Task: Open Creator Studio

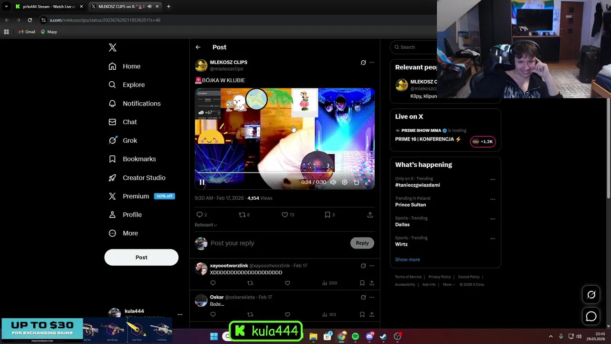Action: [x=137, y=178]
